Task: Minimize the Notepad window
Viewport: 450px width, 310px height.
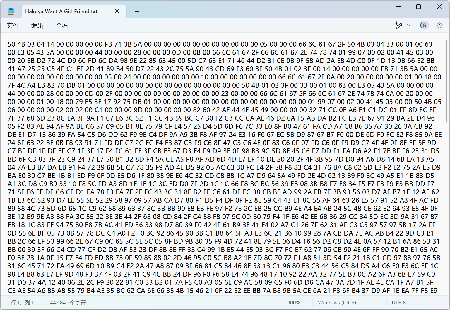Action: (398, 7)
